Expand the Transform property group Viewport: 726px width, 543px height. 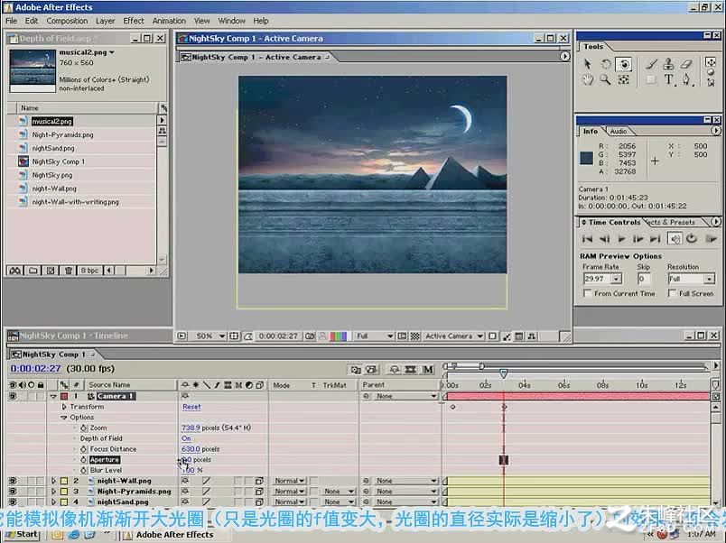[x=64, y=407]
